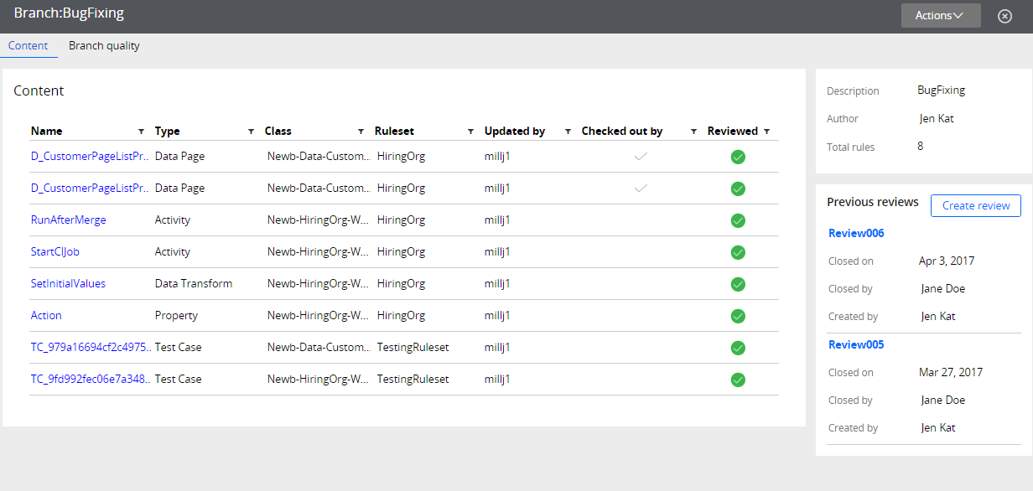Viewport: 1033px width, 491px height.
Task: Click the Create review button
Action: 976,205
